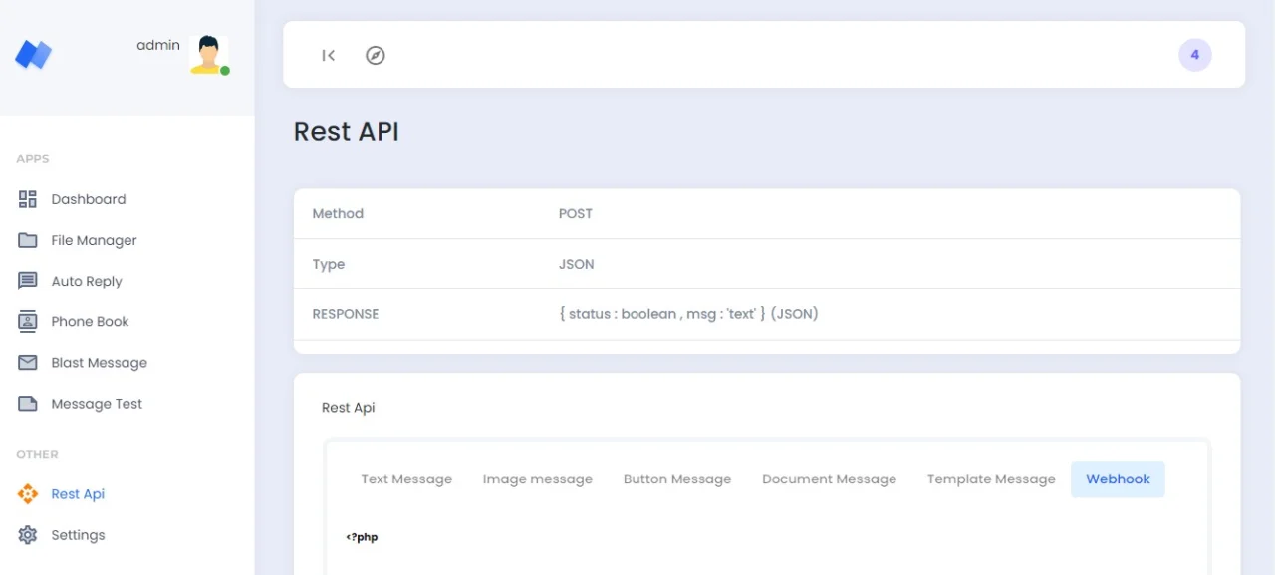This screenshot has height=575, width=1275.
Task: Open the notification badge showing 4
Action: pyautogui.click(x=1194, y=55)
